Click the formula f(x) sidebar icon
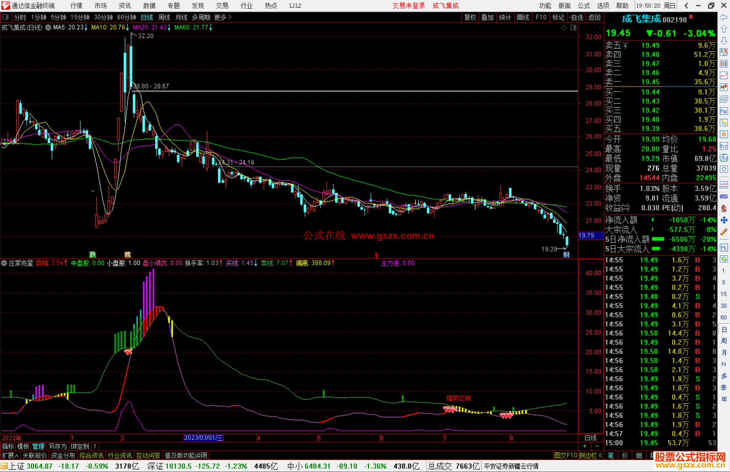 pos(724,158)
